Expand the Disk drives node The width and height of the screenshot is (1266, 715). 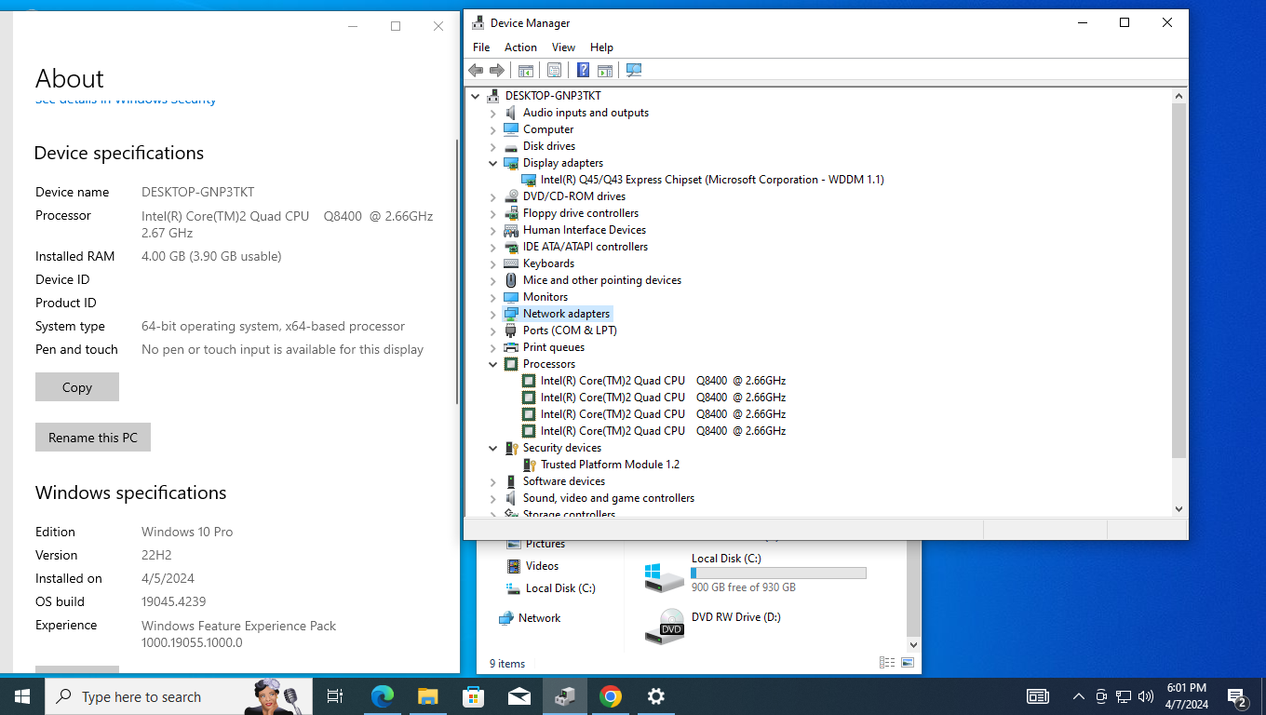pos(493,147)
